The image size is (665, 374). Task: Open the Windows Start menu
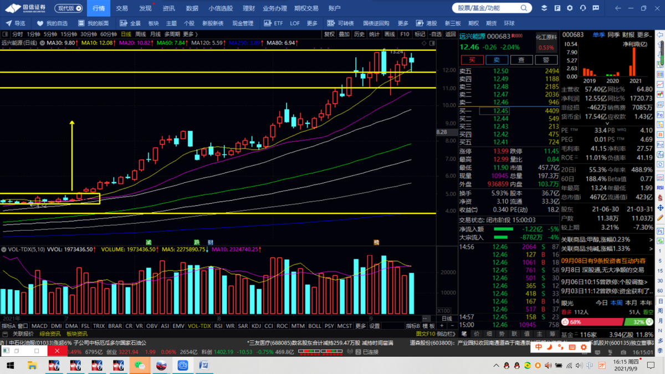10,366
